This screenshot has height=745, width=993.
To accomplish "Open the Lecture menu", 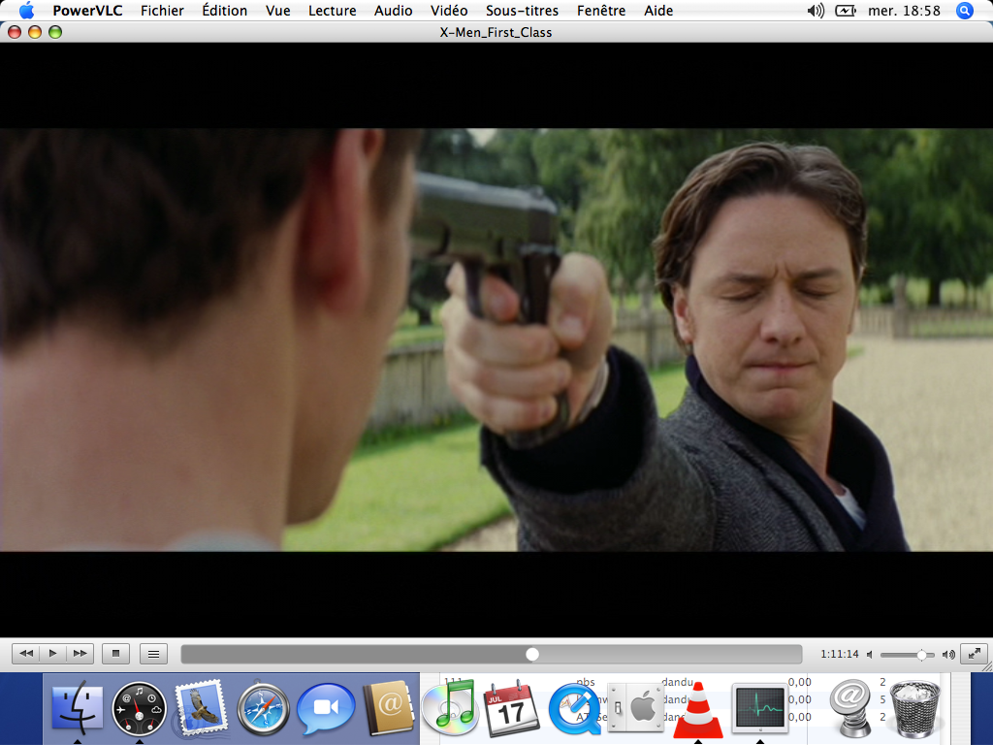I will [x=333, y=11].
